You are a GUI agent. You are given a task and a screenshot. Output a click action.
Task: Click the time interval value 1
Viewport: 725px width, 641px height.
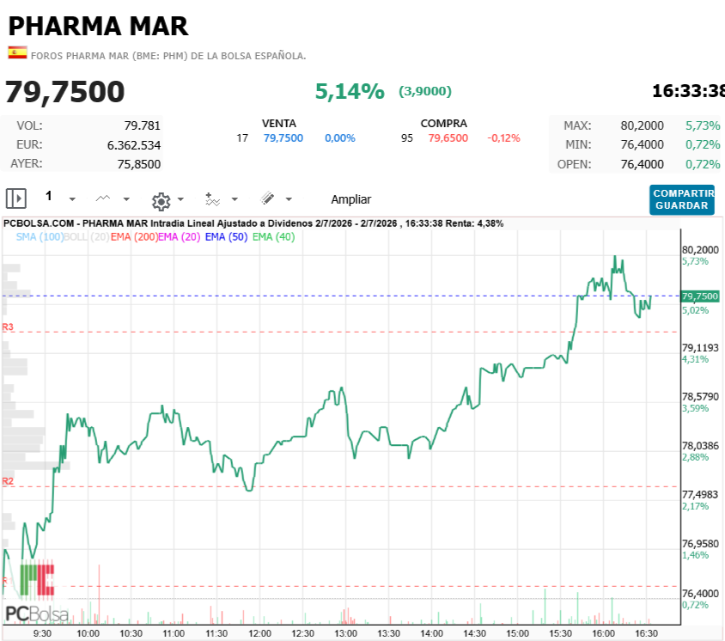tap(49, 196)
